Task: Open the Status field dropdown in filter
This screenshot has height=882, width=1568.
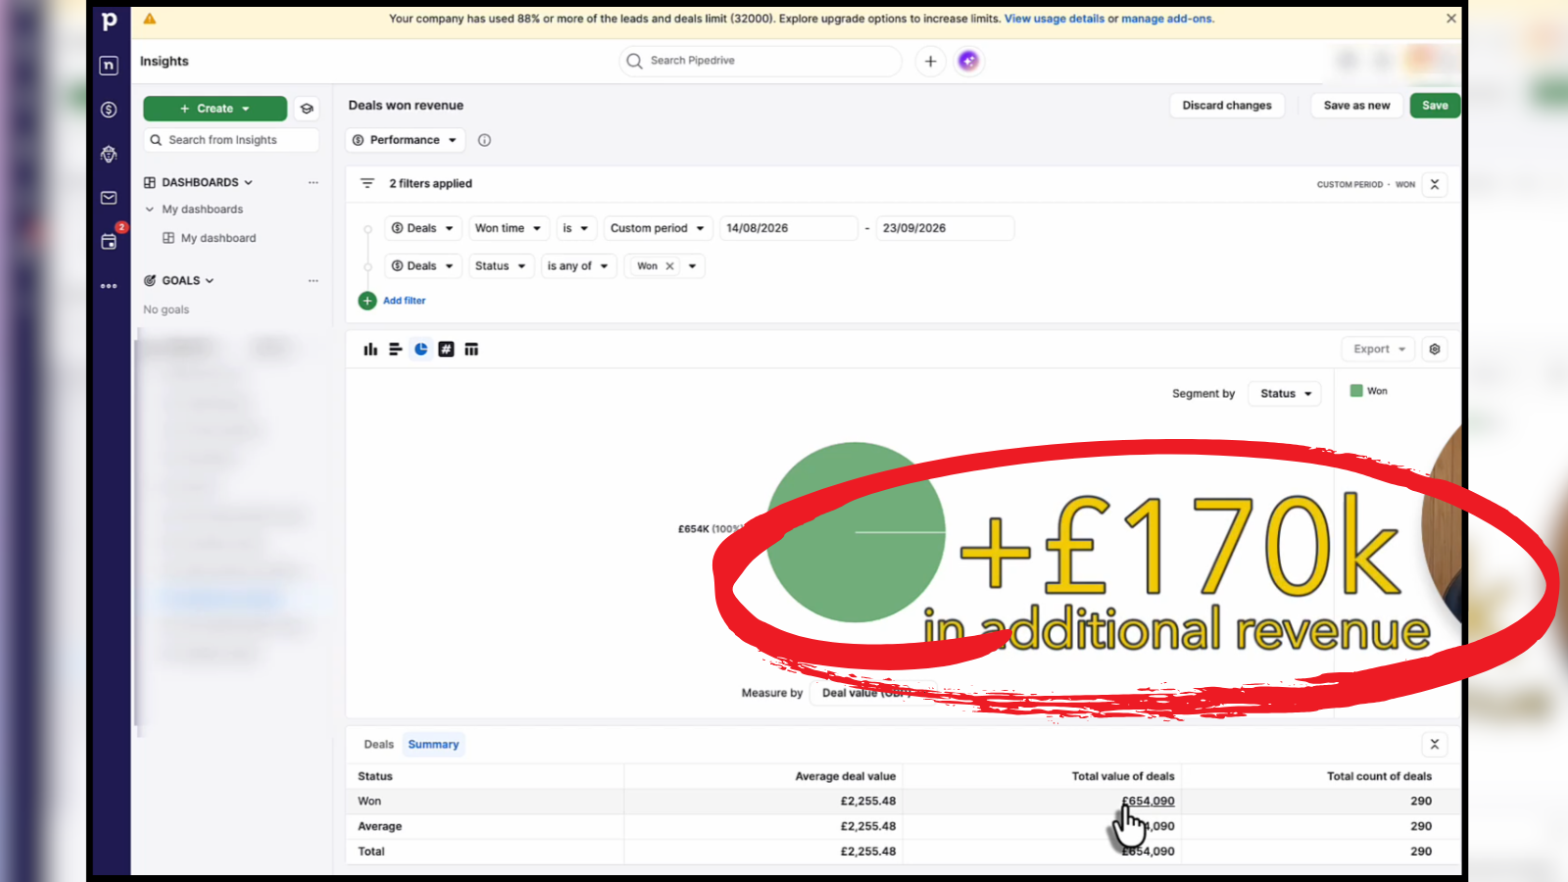Action: pos(501,267)
